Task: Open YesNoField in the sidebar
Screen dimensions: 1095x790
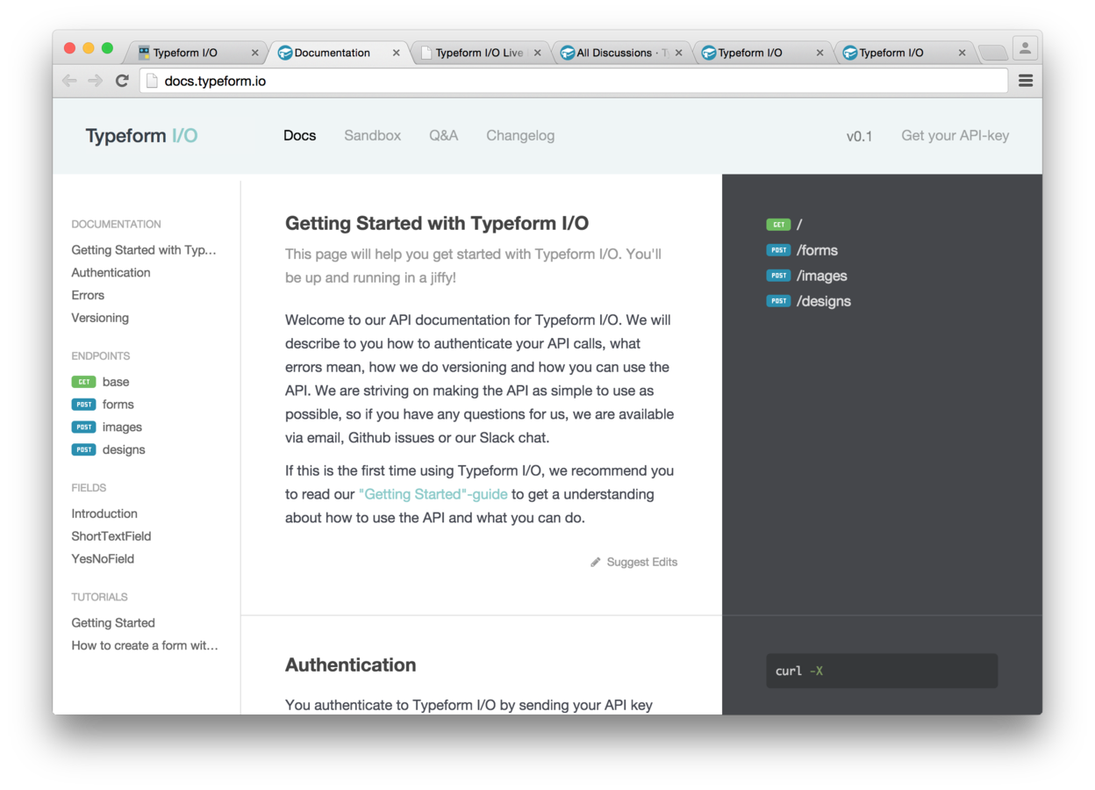Action: click(x=103, y=559)
